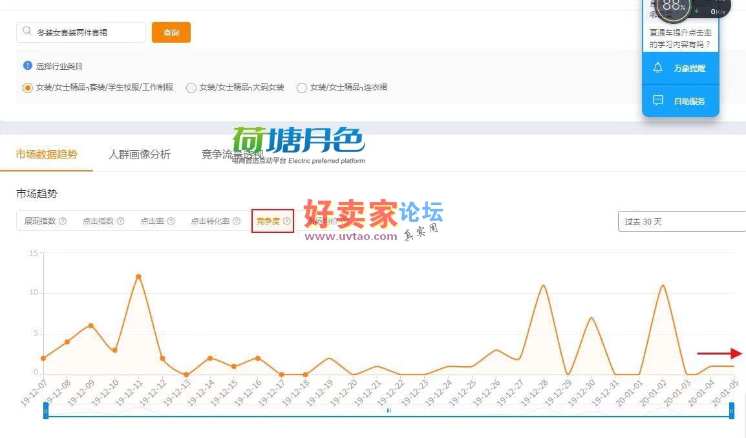
Task: Select 大码女装 category radio button
Action: tap(191, 88)
